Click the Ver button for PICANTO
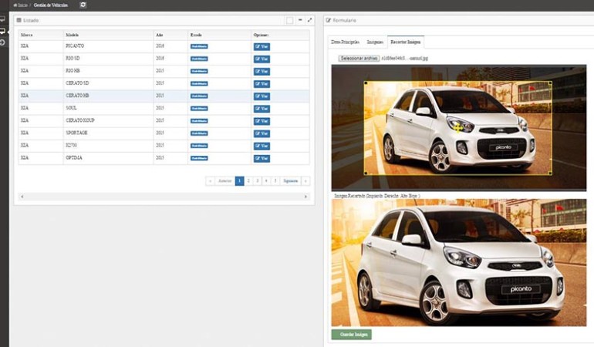Viewport: 594px width, 347px height. tap(262, 46)
